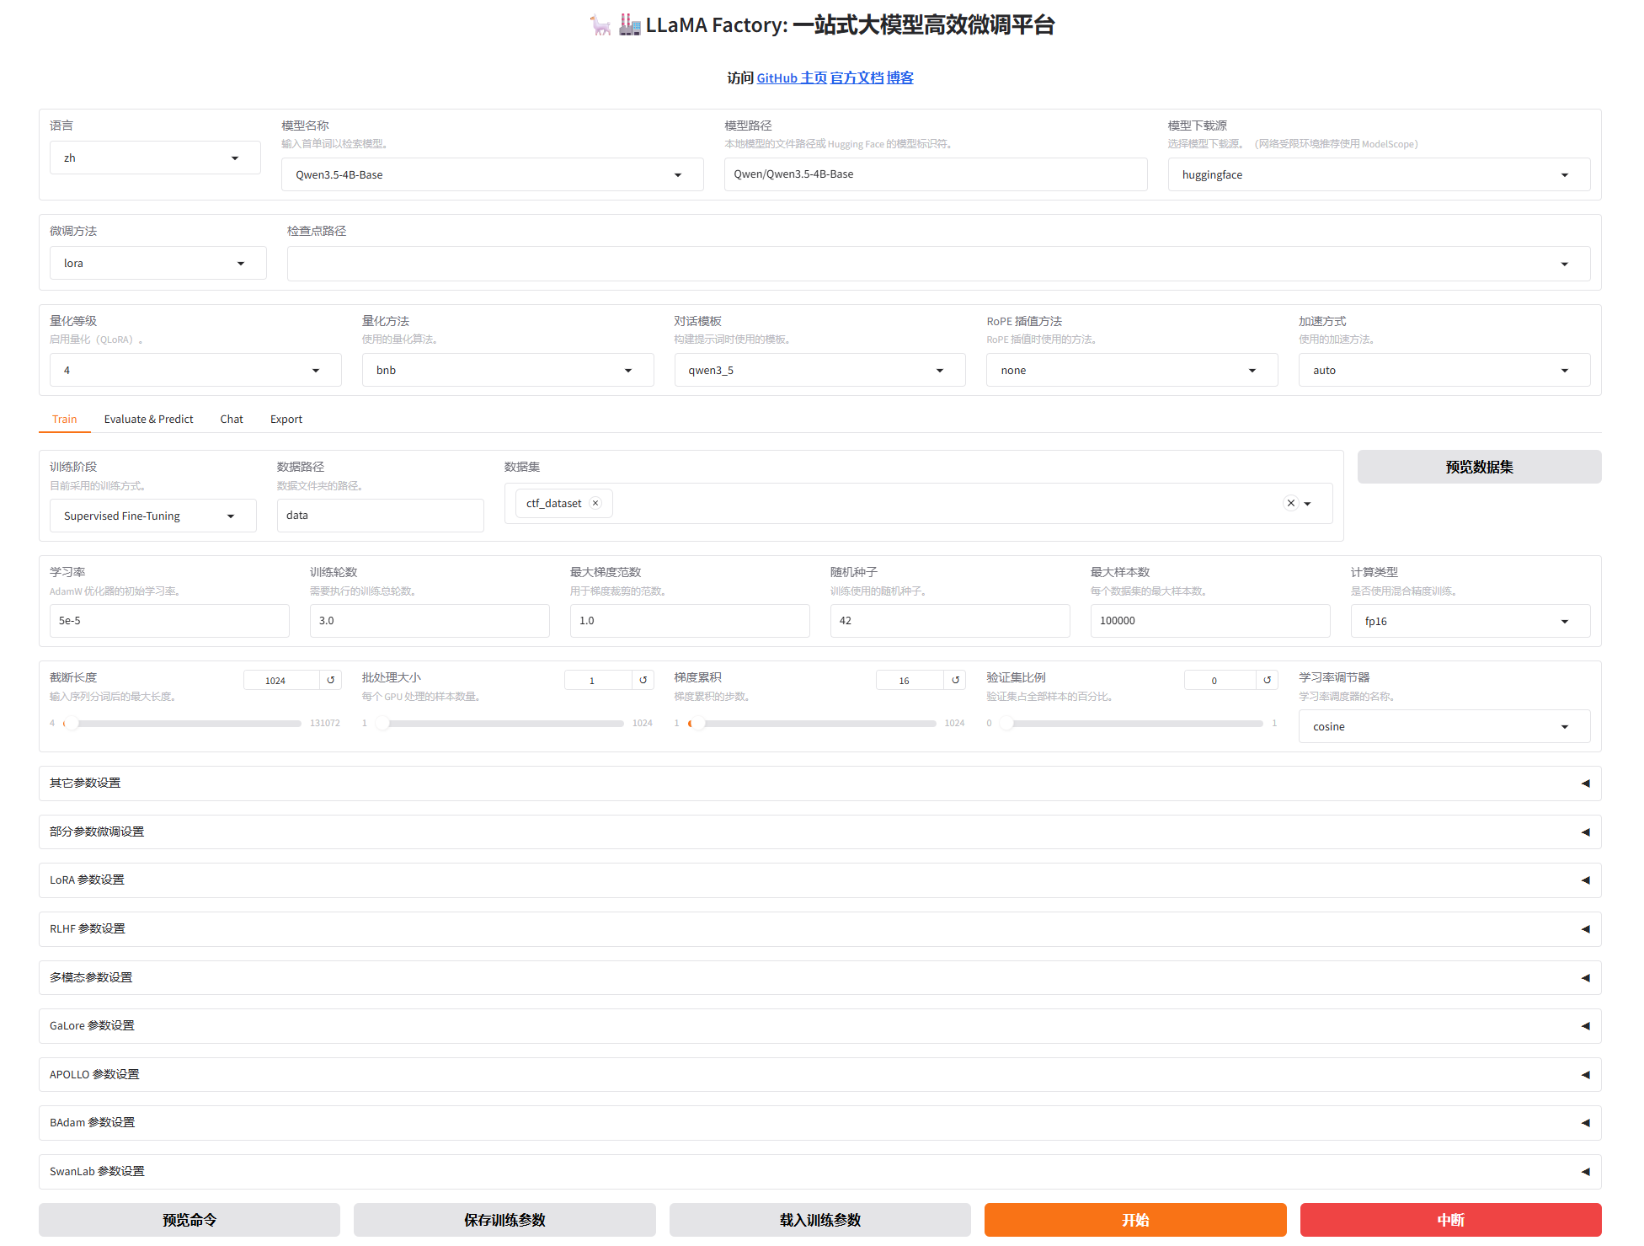The width and height of the screenshot is (1644, 1246).
Task: Click the 模型路径 input field
Action: pos(936,174)
